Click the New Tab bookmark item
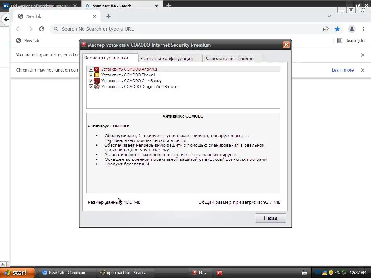This screenshot has width=371, height=278. (x=28, y=41)
